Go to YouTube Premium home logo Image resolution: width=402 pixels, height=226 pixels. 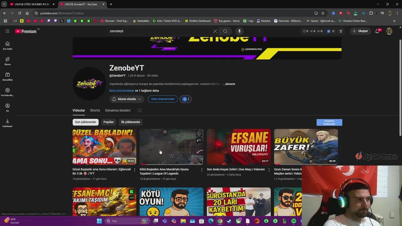click(26, 31)
